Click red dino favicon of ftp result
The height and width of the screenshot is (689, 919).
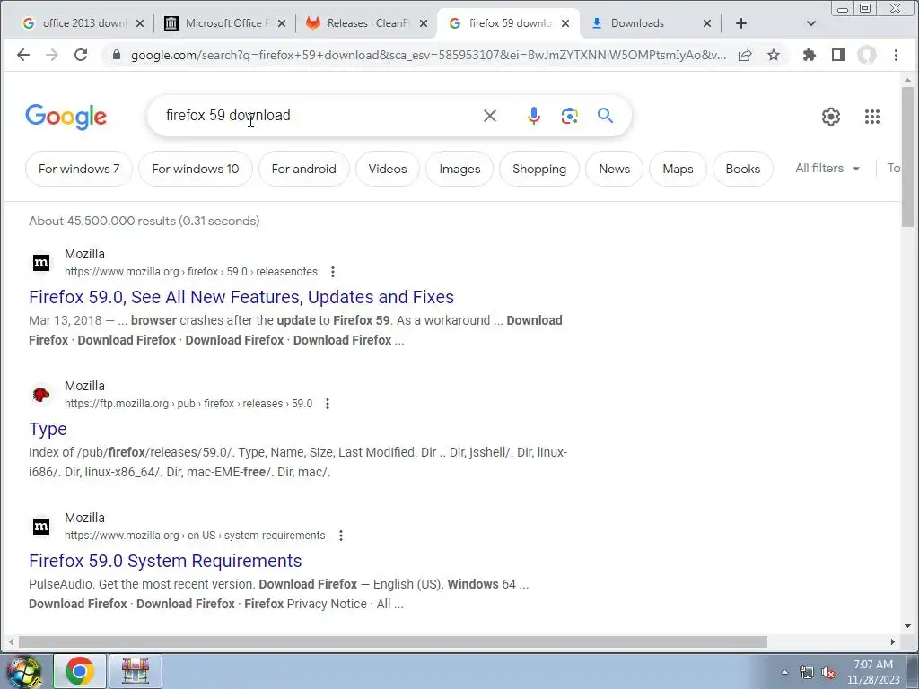click(41, 395)
